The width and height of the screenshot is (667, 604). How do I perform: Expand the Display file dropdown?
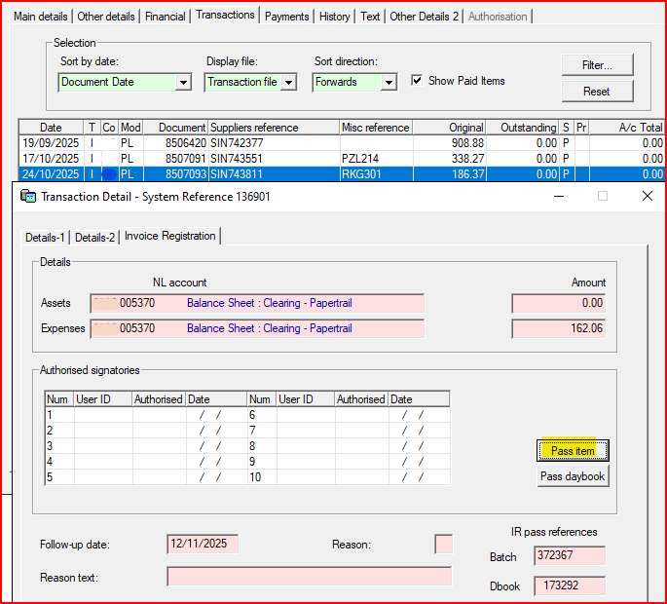click(x=288, y=83)
